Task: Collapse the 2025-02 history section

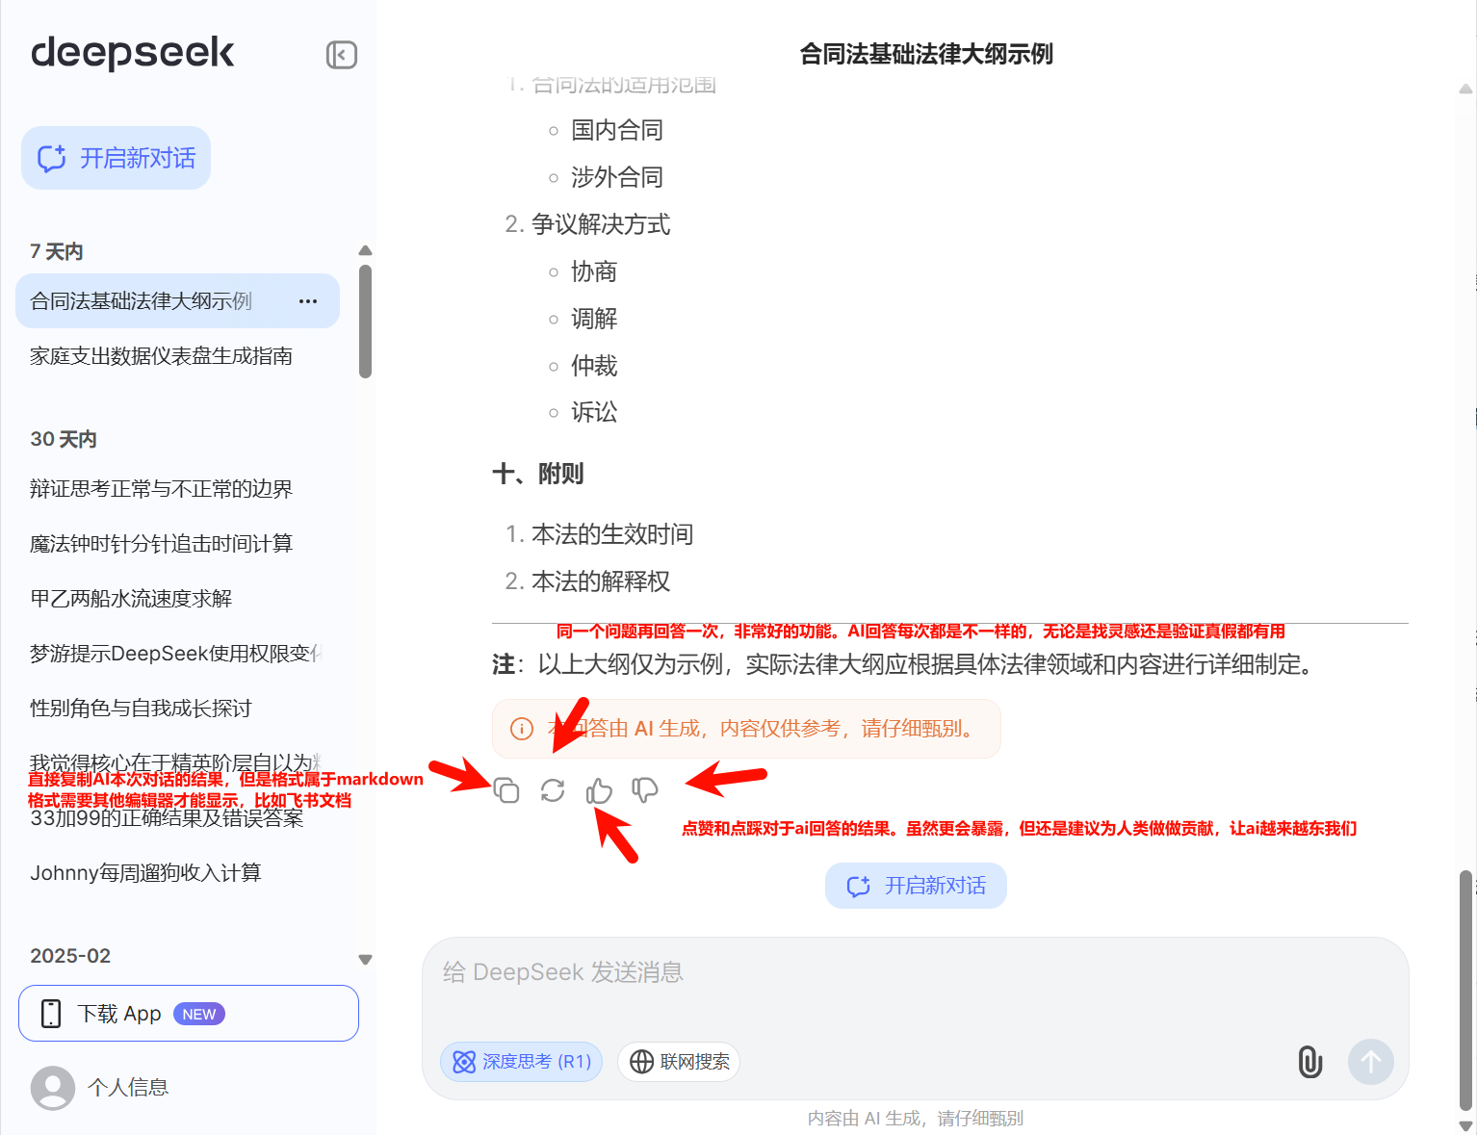Action: coord(365,959)
